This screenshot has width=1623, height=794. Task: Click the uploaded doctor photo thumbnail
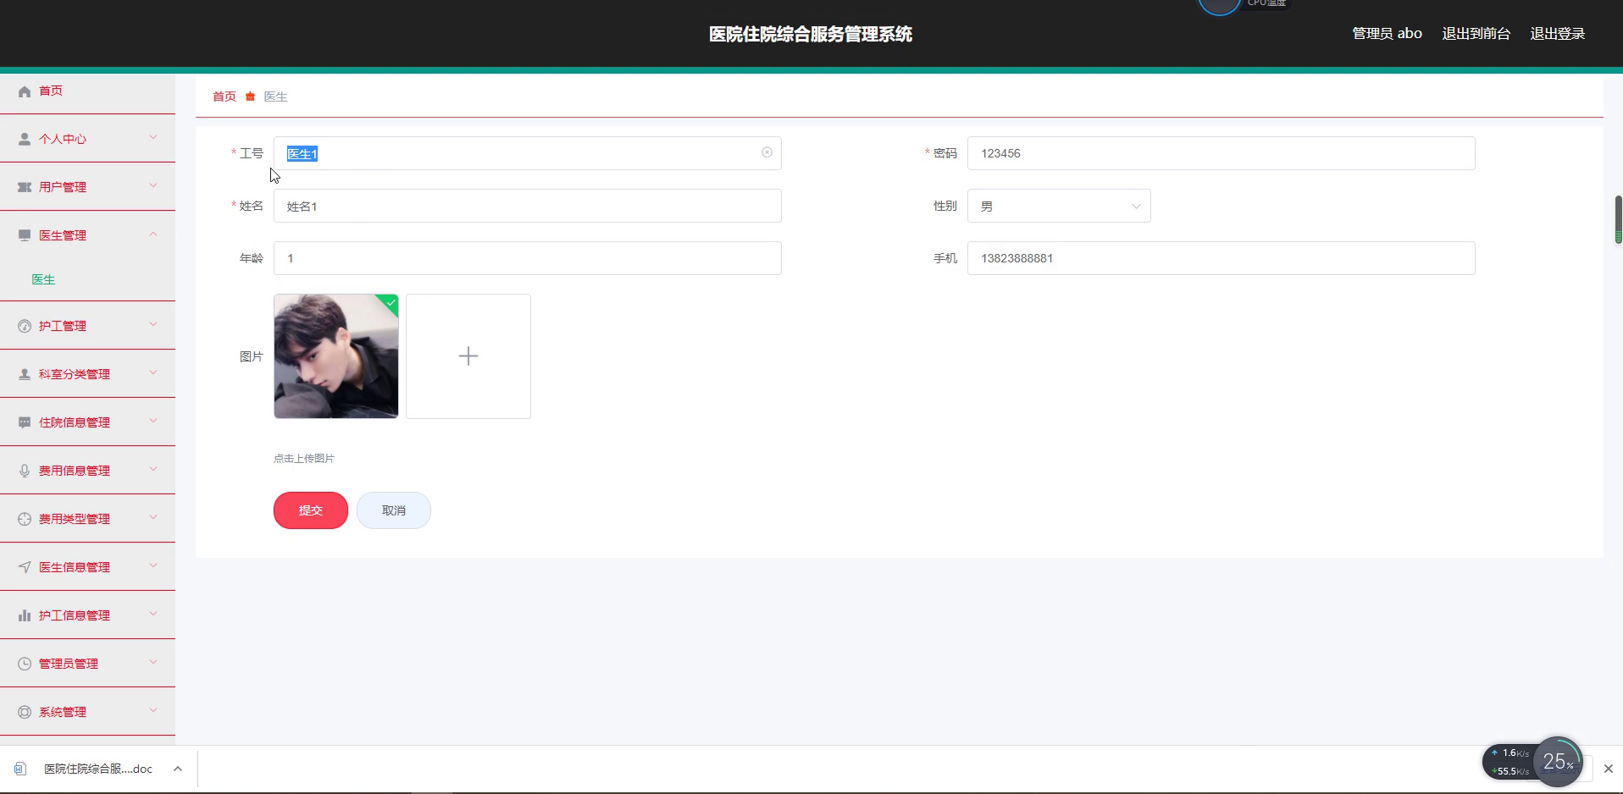click(336, 356)
